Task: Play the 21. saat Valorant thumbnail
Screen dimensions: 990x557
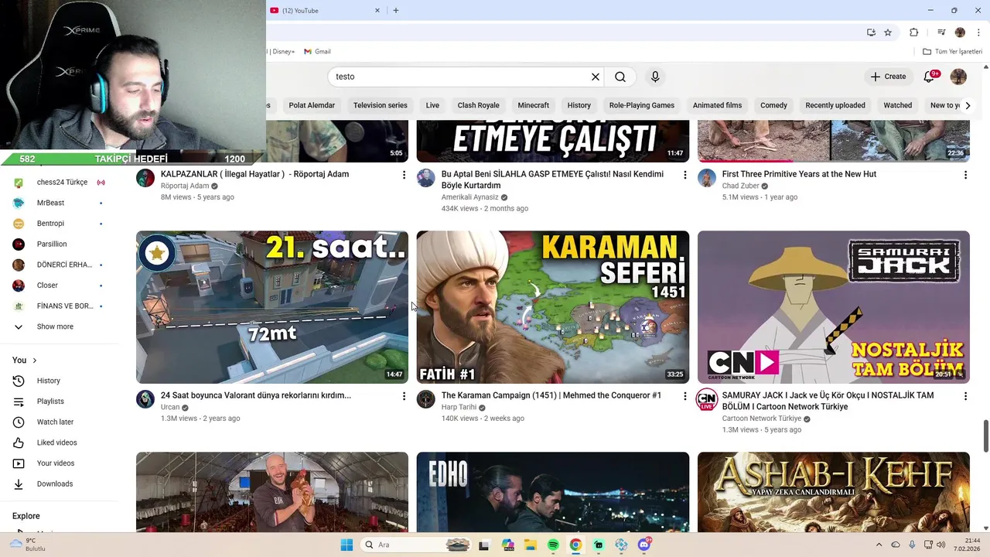Action: tap(272, 307)
